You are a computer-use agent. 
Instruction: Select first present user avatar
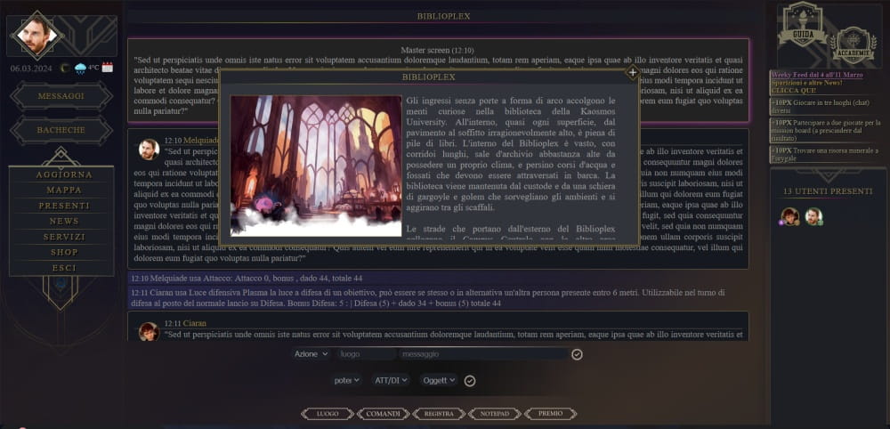pos(789,216)
